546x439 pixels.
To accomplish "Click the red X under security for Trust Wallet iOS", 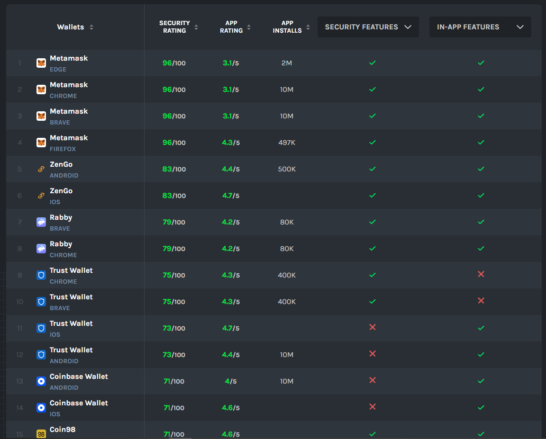I will [373, 327].
